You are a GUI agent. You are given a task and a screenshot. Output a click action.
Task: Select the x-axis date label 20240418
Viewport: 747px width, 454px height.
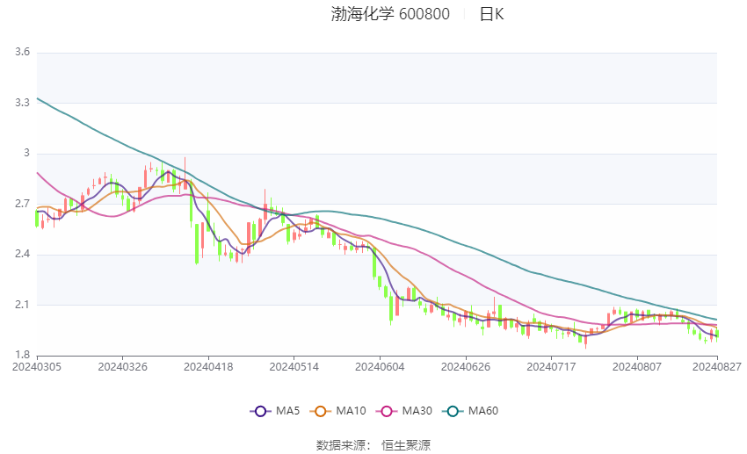tap(208, 367)
